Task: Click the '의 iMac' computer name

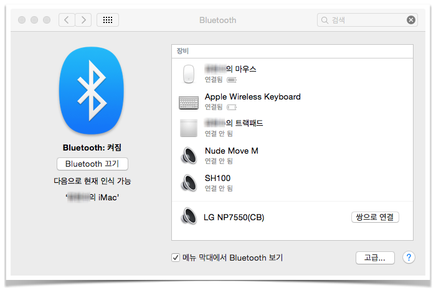Action: [x=92, y=197]
